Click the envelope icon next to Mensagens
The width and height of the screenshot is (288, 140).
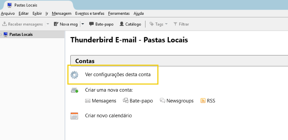pyautogui.click(x=88, y=101)
